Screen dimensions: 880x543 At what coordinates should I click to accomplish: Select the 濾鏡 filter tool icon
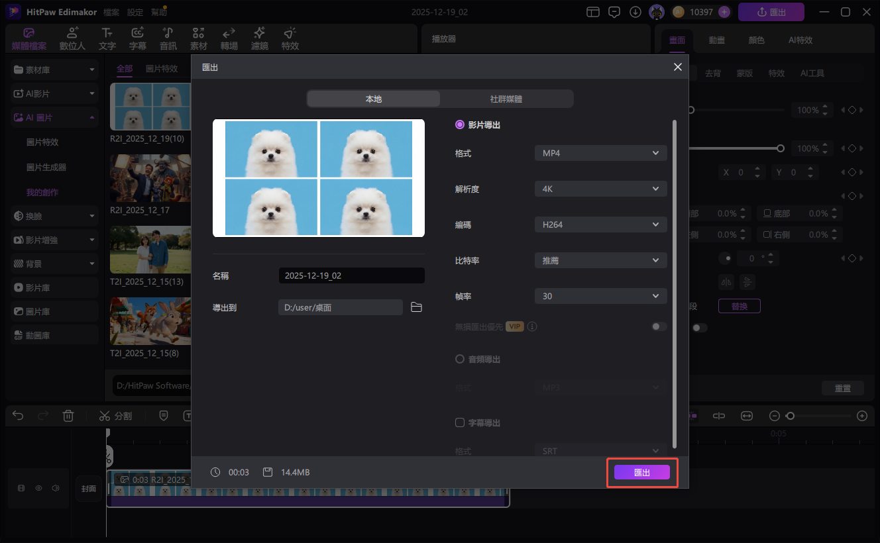259,39
